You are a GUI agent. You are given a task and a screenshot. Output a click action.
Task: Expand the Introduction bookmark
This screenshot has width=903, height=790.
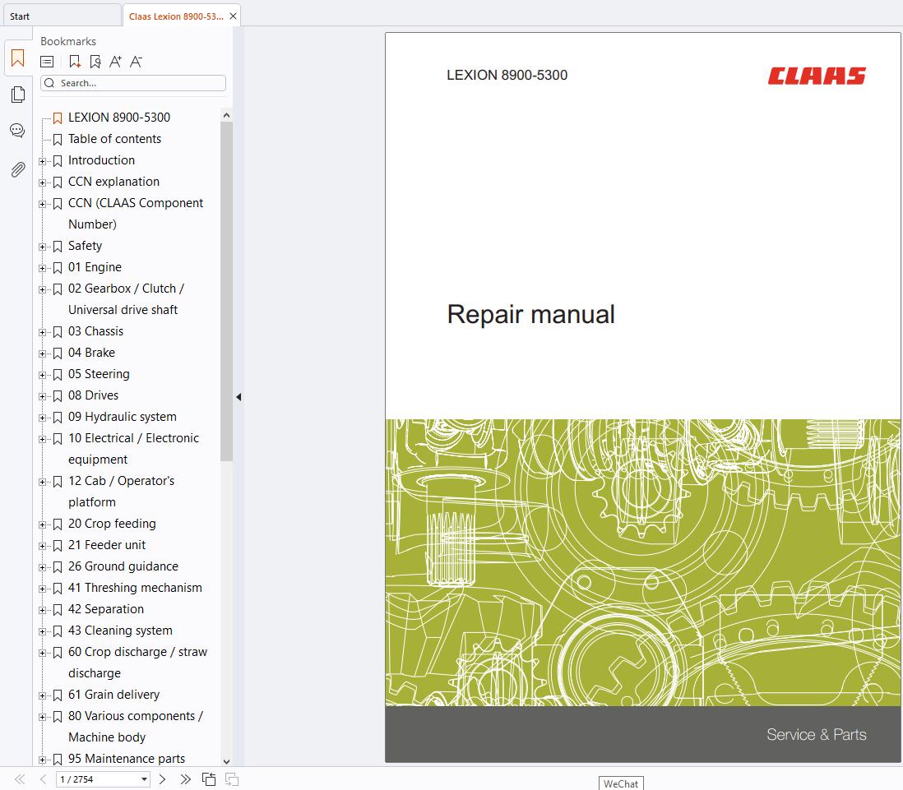42,160
